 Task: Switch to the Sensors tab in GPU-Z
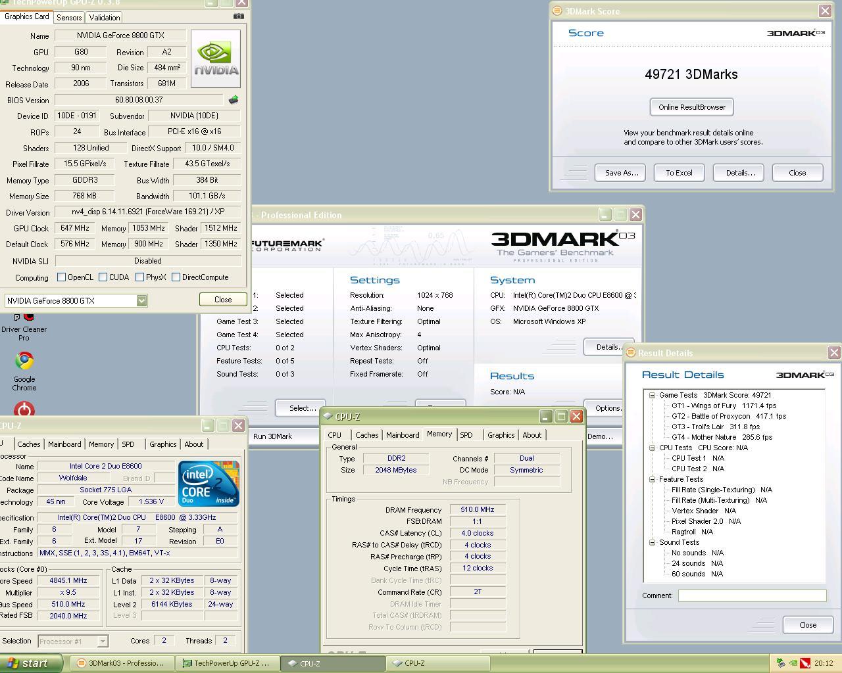(x=69, y=18)
